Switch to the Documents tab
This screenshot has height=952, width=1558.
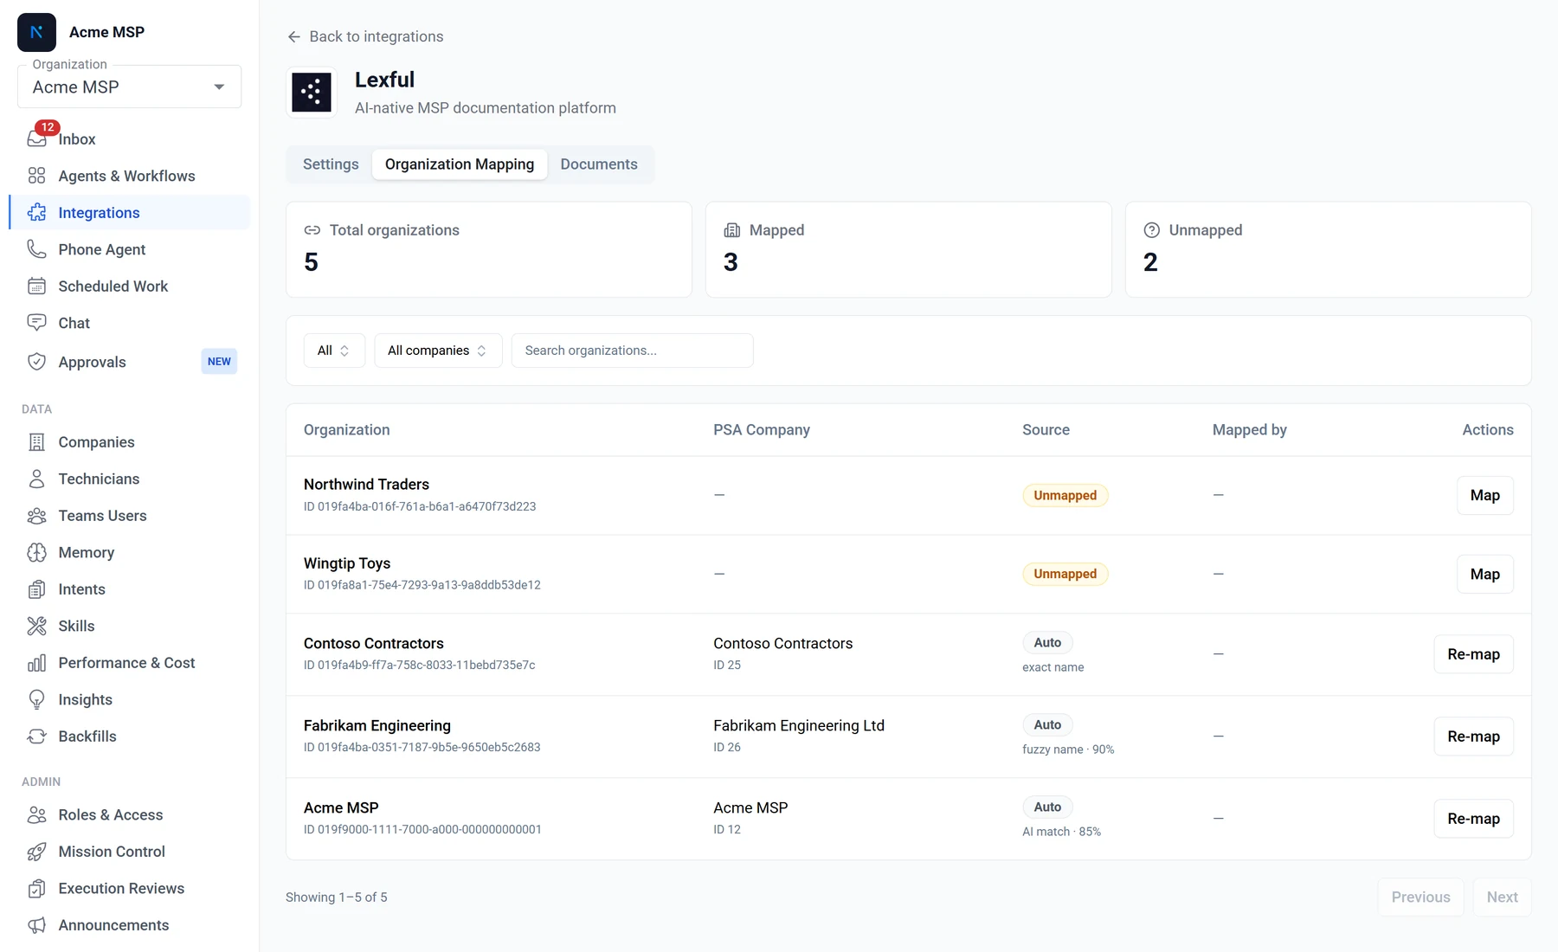[599, 164]
